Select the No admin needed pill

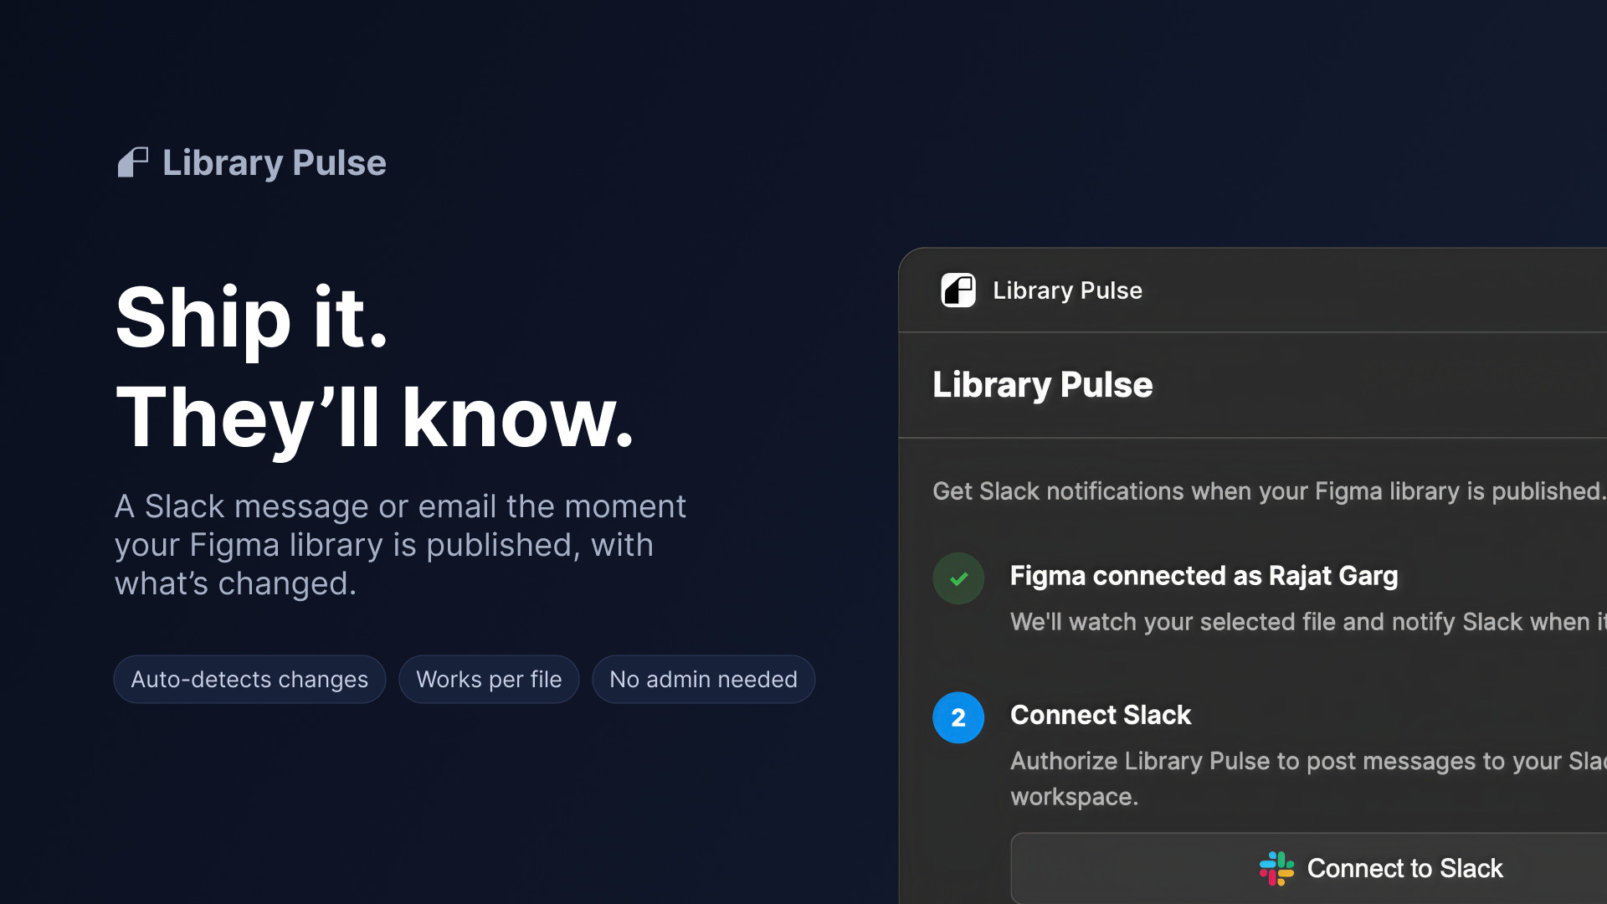[703, 679]
